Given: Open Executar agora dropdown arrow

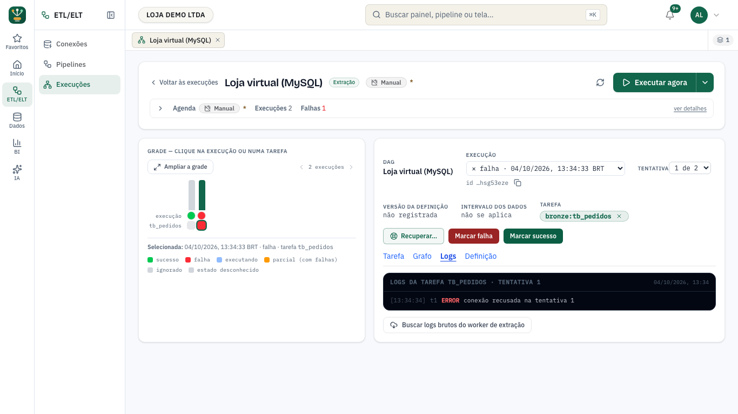Looking at the screenshot, I should 705,82.
